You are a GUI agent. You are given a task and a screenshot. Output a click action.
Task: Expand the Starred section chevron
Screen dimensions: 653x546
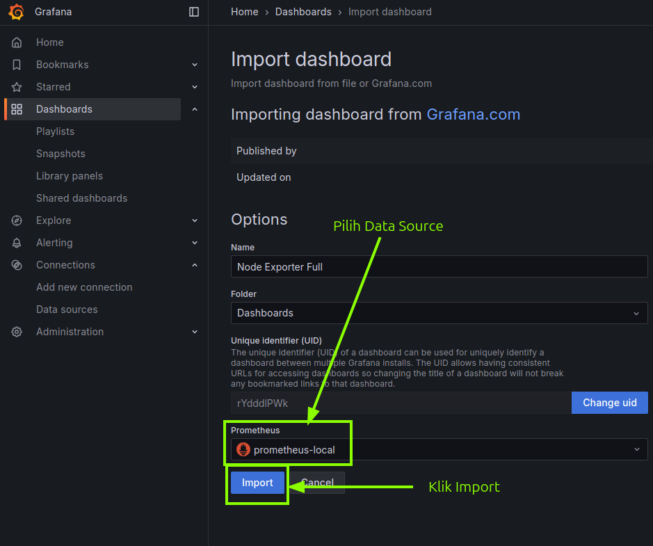click(x=195, y=87)
